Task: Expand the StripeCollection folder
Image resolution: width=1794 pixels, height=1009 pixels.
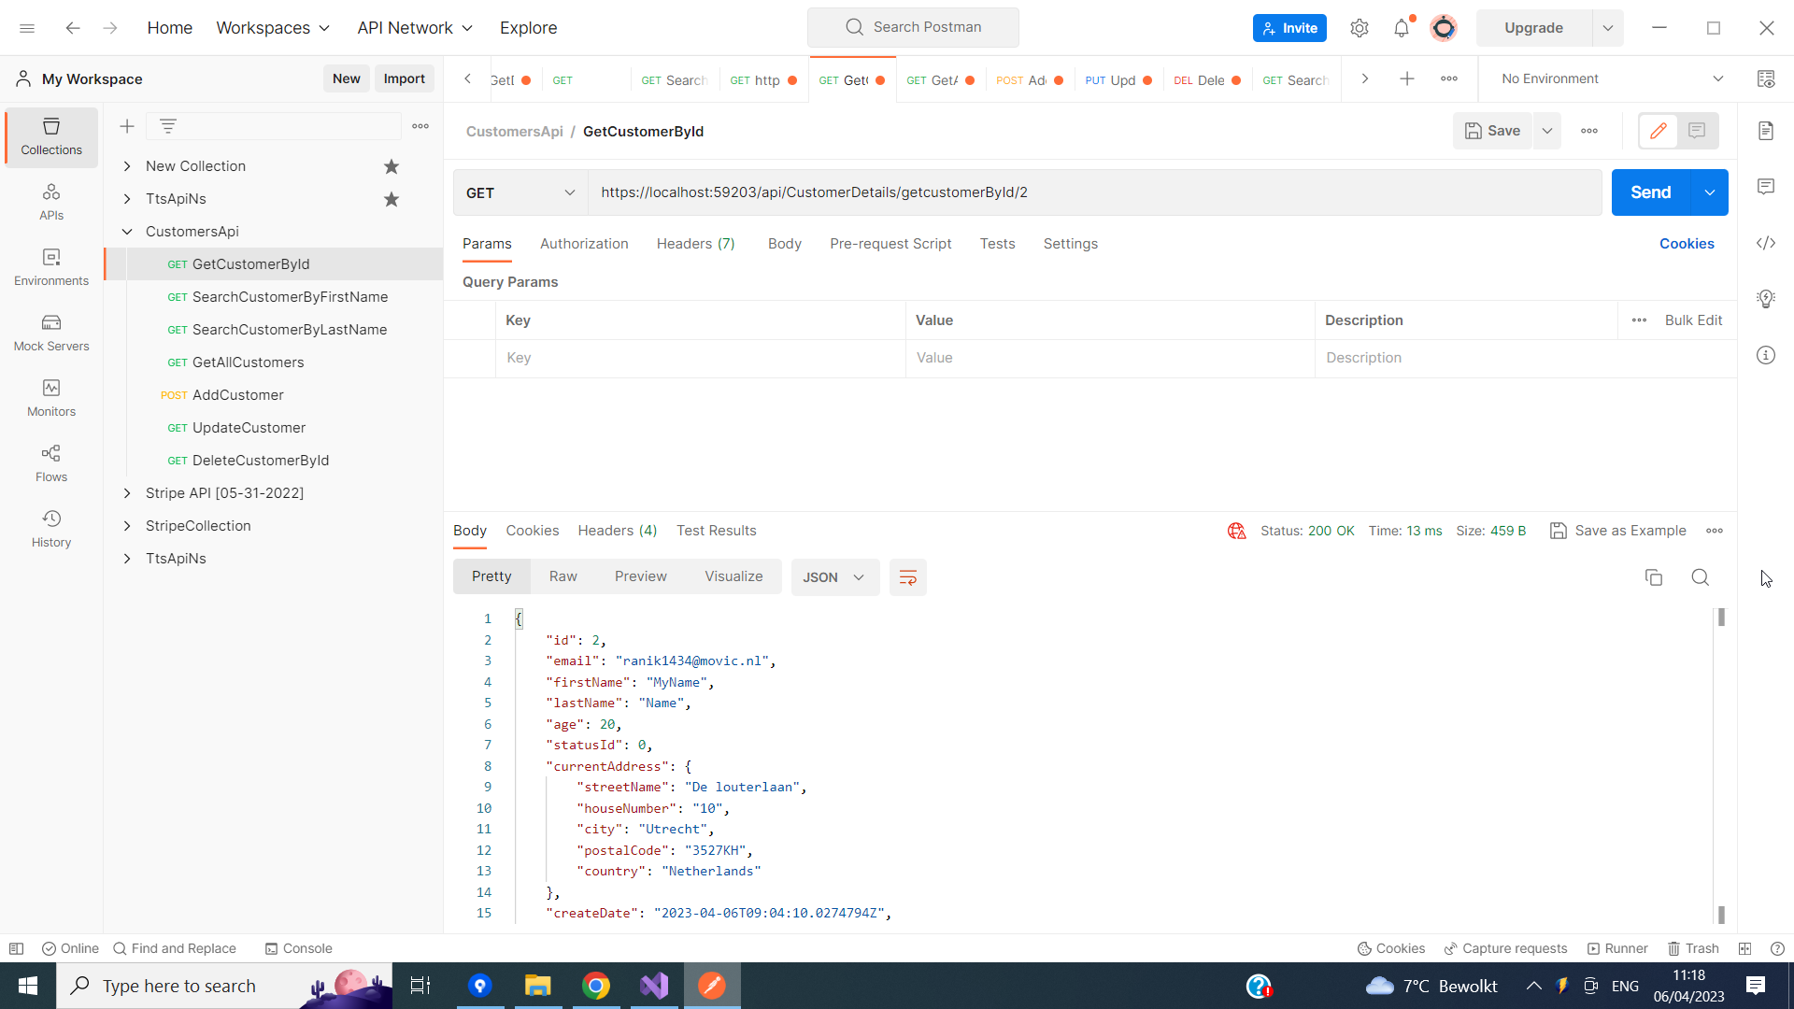Action: point(127,526)
